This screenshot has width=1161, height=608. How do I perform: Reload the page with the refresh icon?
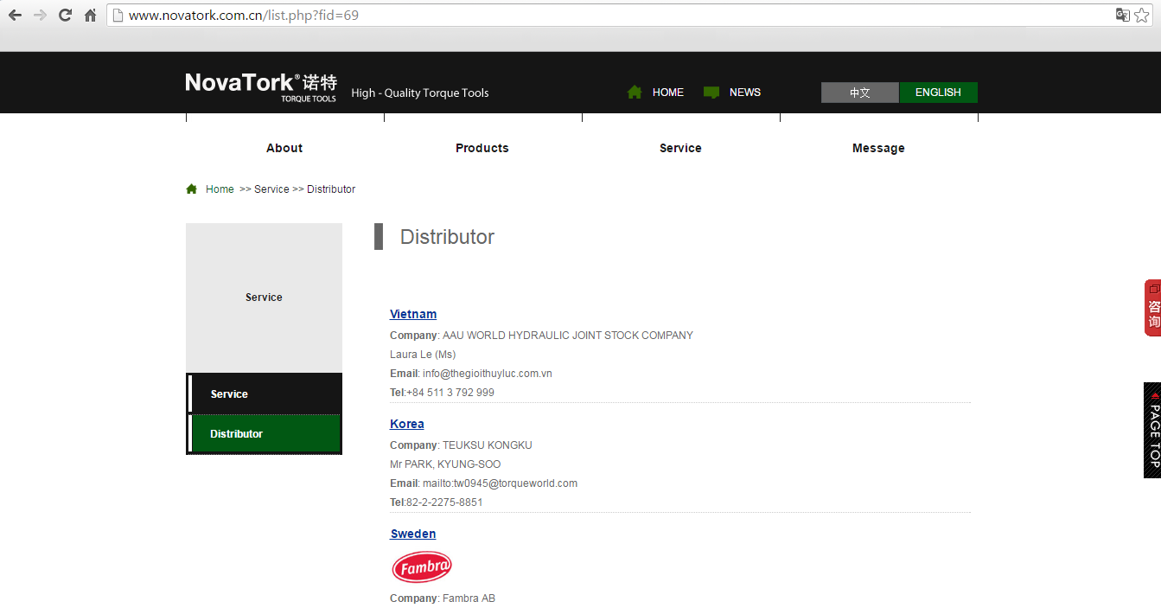65,15
